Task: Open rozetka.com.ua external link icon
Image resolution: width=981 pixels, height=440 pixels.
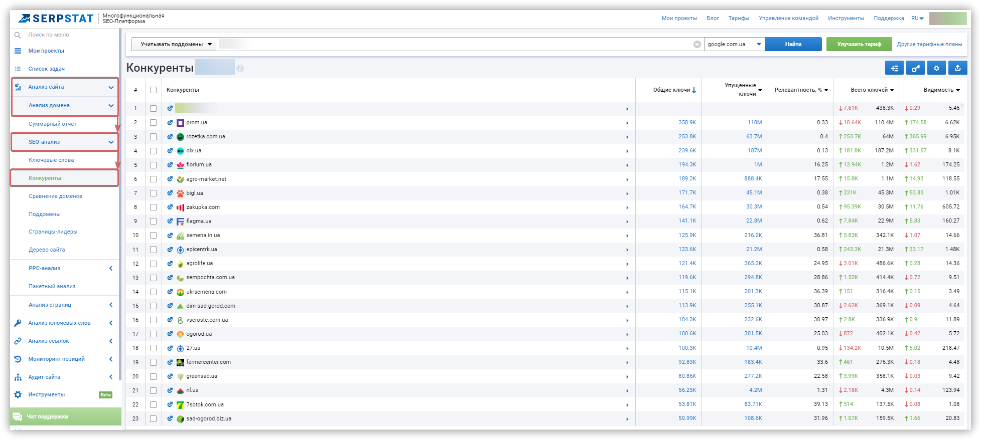Action: pos(170,136)
